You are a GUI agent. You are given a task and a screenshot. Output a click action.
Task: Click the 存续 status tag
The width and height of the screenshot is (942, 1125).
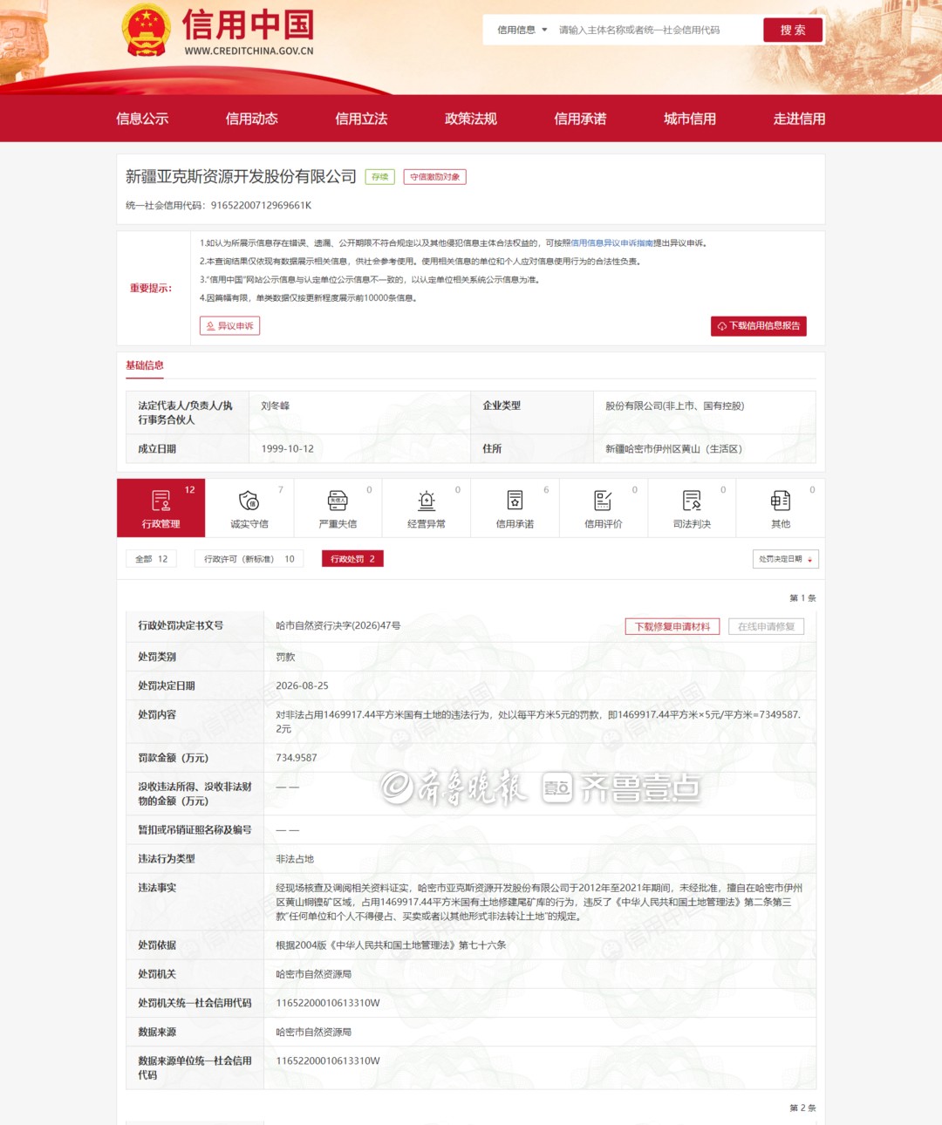click(380, 177)
